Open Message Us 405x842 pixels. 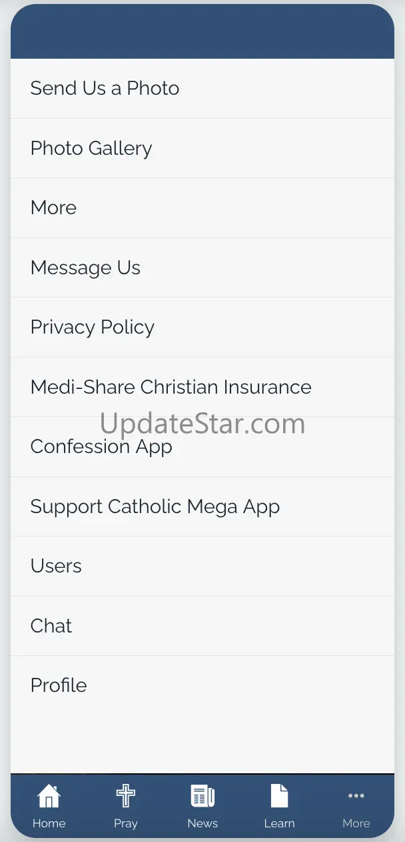tap(202, 268)
